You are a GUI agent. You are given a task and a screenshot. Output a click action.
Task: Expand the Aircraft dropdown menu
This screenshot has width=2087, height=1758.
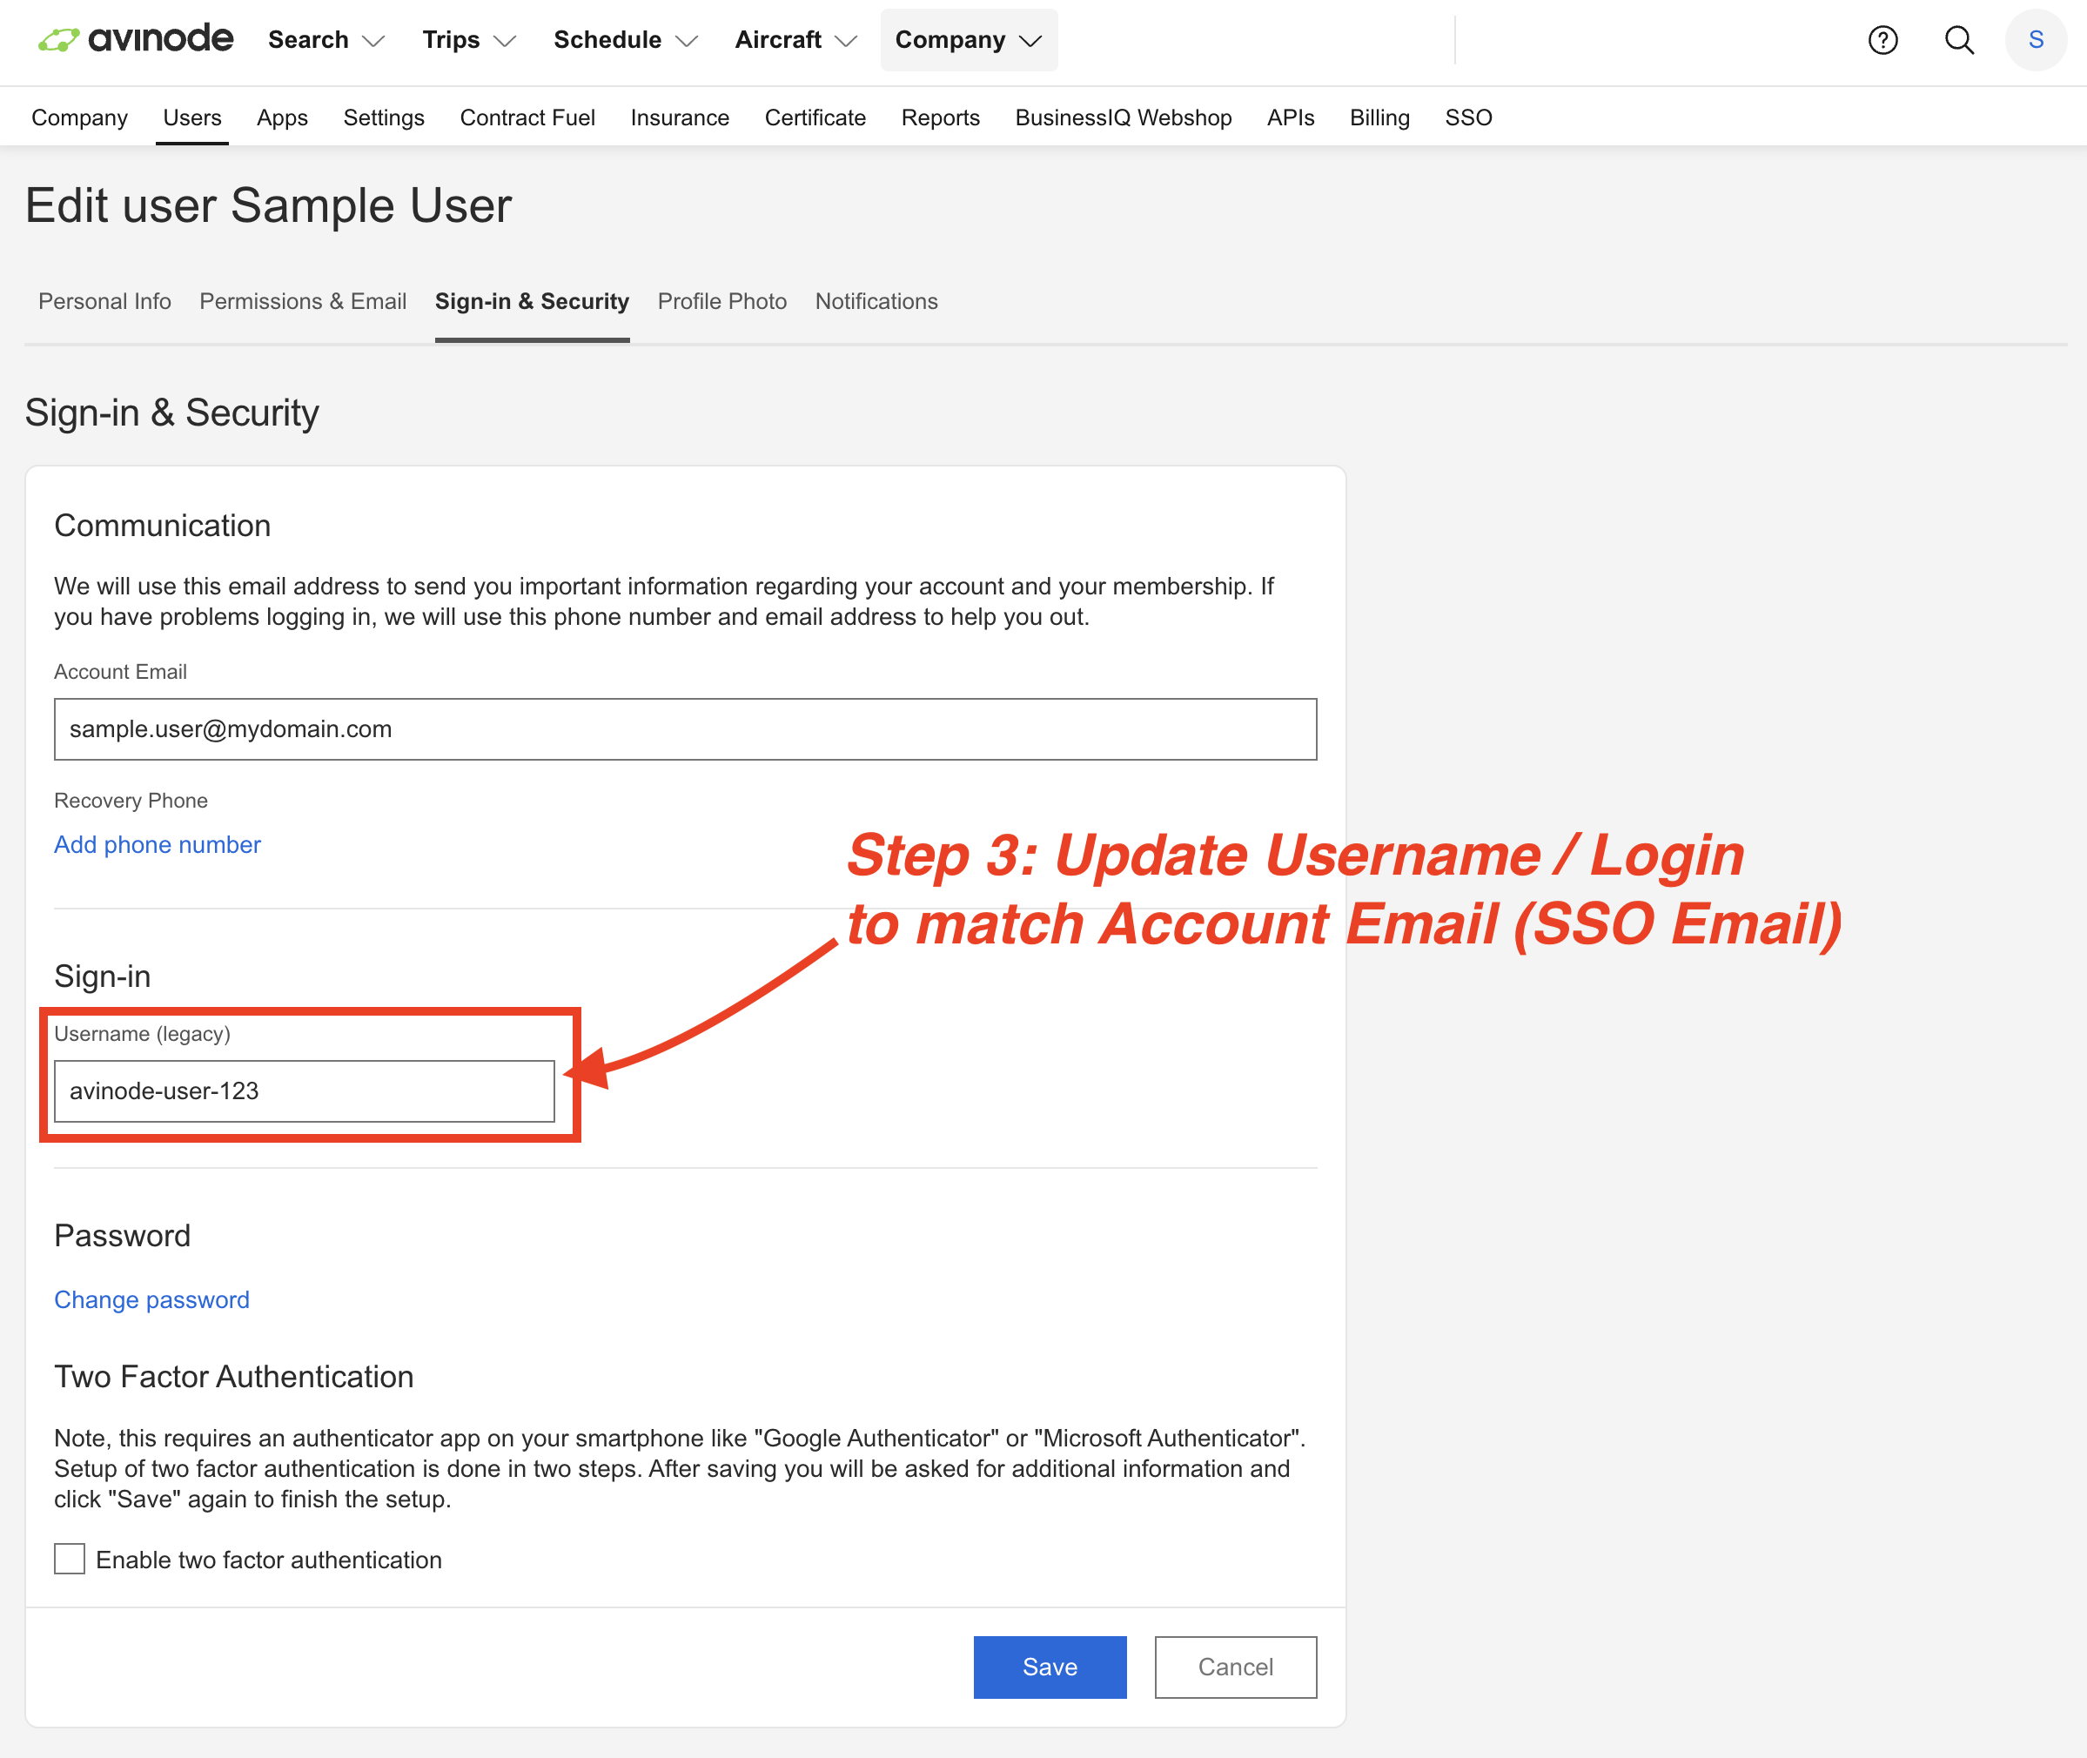[x=795, y=40]
